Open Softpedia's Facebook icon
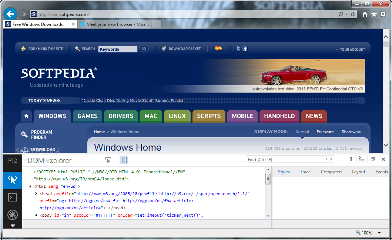The height and width of the screenshot is (240, 392). [245, 49]
